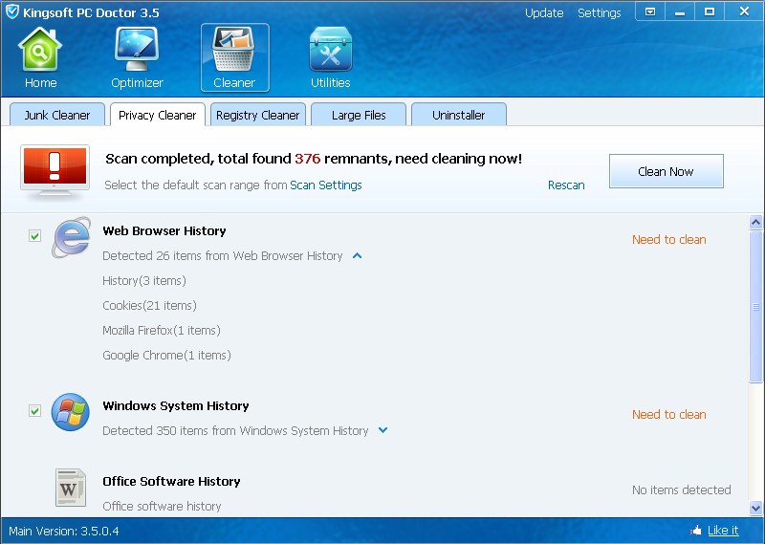
Task: Collapse the Web Browser History details chevron
Action: [x=357, y=255]
